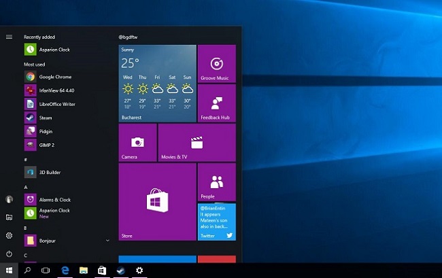Open GIMP 2

coord(66,145)
